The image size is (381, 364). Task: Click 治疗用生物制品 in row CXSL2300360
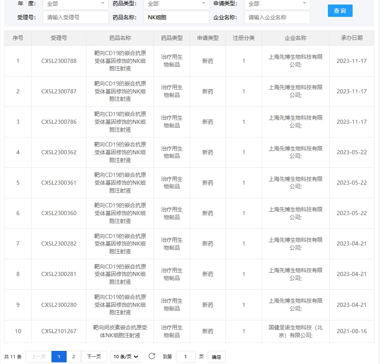click(x=172, y=213)
